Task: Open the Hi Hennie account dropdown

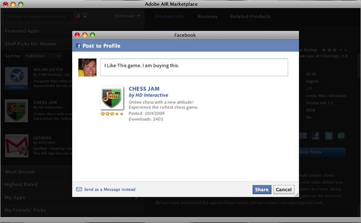Action: pos(127,16)
